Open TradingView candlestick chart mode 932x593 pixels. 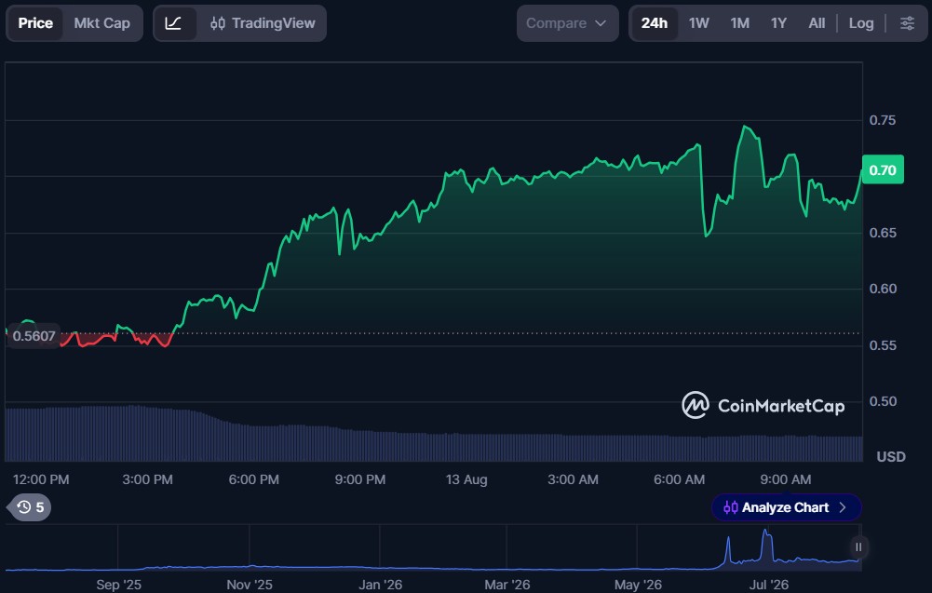(263, 23)
